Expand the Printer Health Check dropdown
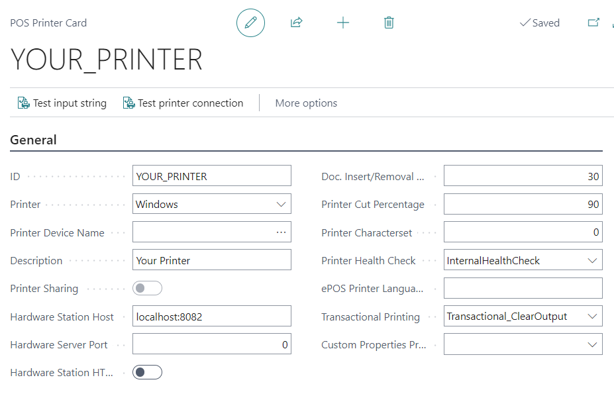Screen dimensions: 614x396 point(592,261)
